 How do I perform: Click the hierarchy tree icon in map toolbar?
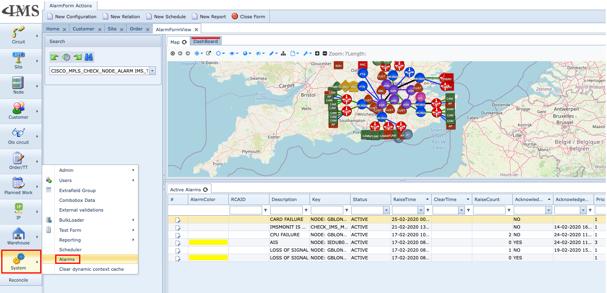pyautogui.click(x=283, y=53)
